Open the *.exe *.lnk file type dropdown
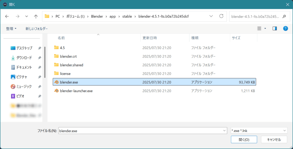Screen dimensions: 293x149 coord(259,131)
